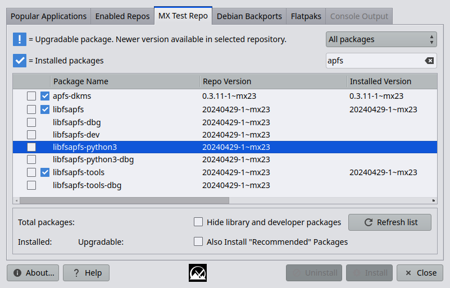Select the libfsapfs-dev package name
Image resolution: width=450 pixels, height=288 pixels.
pyautogui.click(x=76, y=135)
